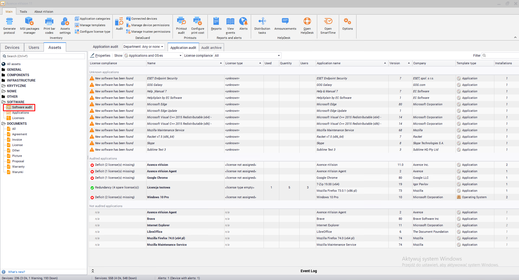
Task: Open the MSI packages manager
Action: (29, 25)
